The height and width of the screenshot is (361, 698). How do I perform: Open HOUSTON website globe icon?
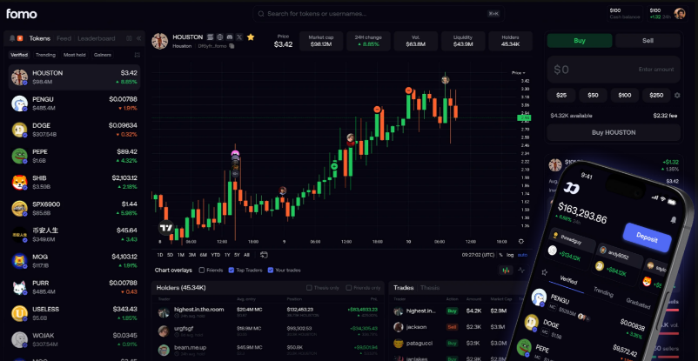[x=220, y=37]
